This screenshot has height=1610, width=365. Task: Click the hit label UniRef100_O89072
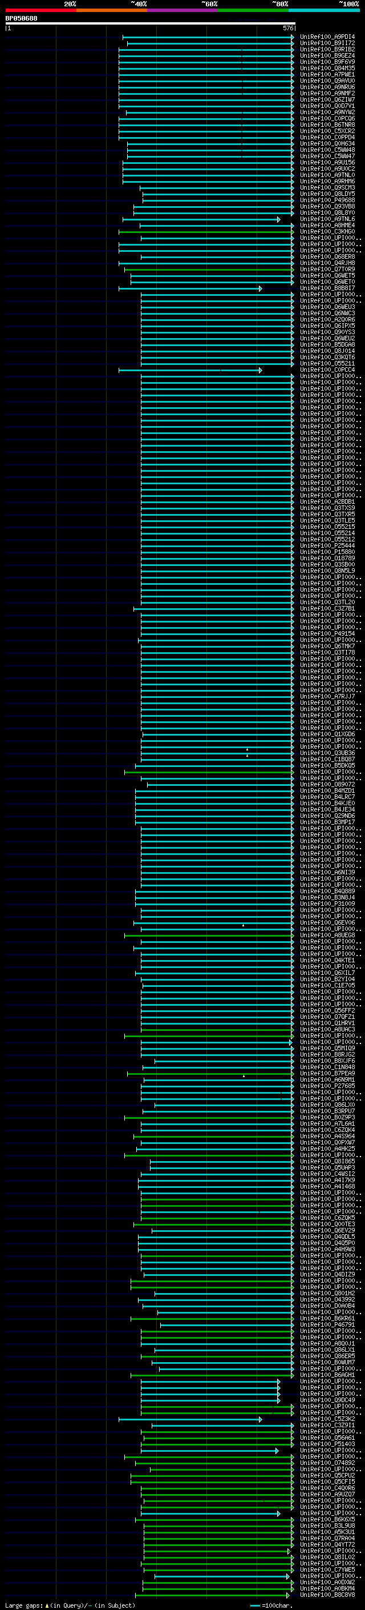point(327,784)
